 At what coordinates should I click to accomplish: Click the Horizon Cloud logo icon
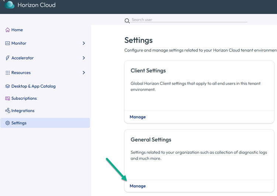click(10, 4)
